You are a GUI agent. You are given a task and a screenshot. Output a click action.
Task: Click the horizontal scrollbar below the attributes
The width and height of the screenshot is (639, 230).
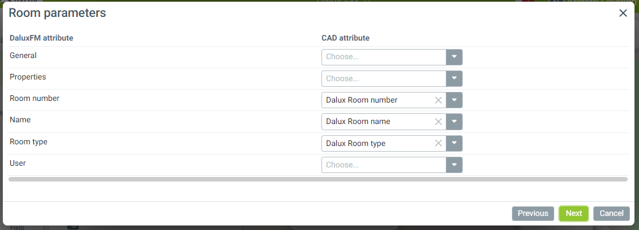(x=318, y=179)
